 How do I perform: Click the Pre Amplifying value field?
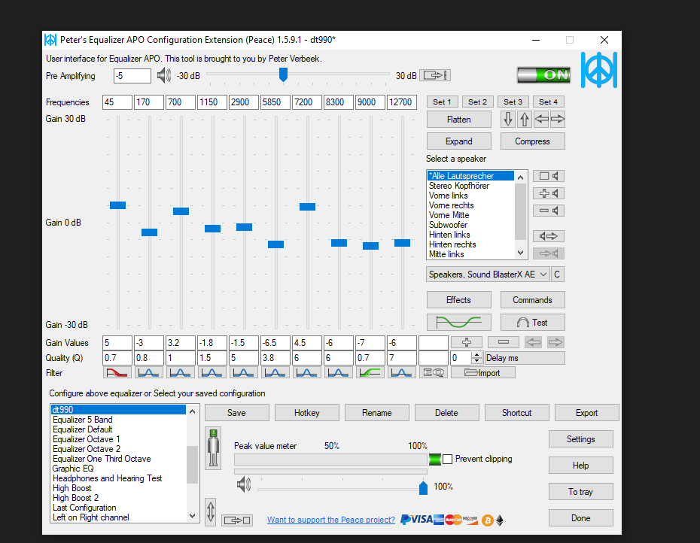[132, 76]
